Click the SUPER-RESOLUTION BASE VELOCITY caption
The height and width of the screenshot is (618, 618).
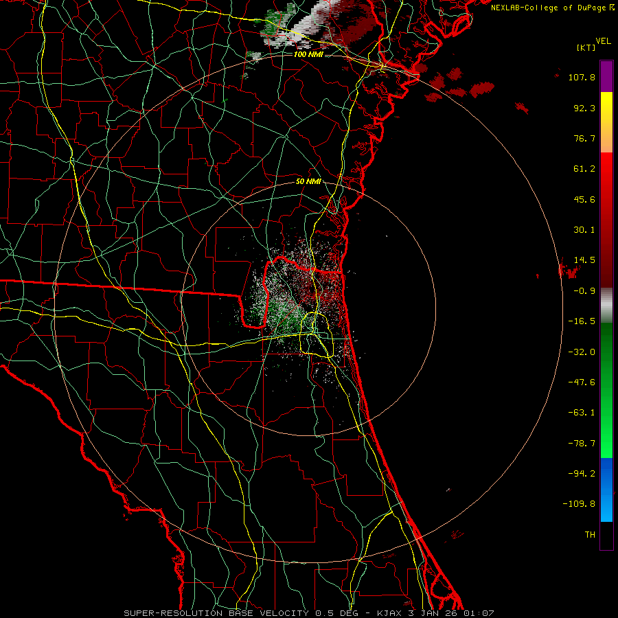[x=216, y=613]
